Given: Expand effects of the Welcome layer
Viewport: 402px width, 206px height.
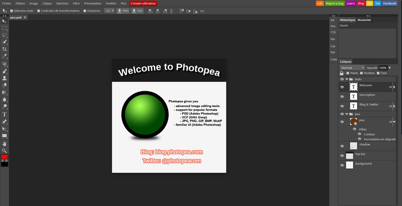Looking at the screenshot, I should [394, 87].
